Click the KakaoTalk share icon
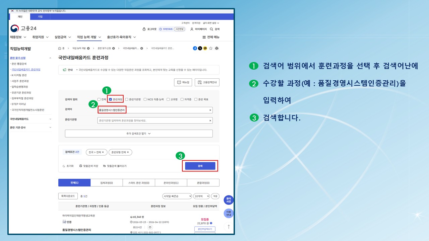Image resolution: width=429 pixels, height=241 pixels. coord(205,48)
